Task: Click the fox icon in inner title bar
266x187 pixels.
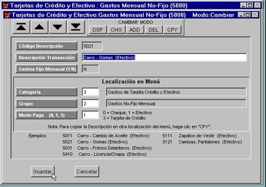Action: point(7,15)
